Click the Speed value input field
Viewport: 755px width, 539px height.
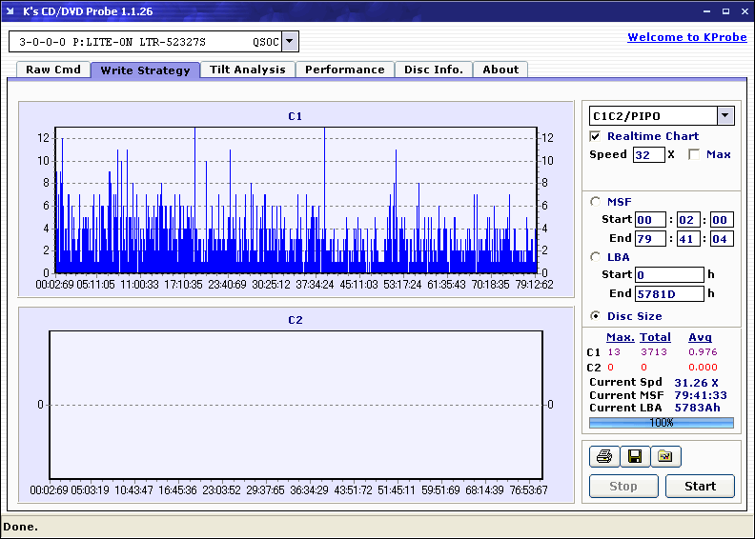pos(648,154)
